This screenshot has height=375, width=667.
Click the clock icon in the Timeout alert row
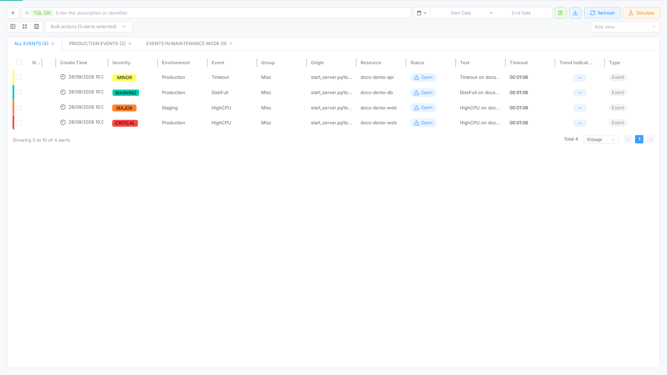(63, 77)
